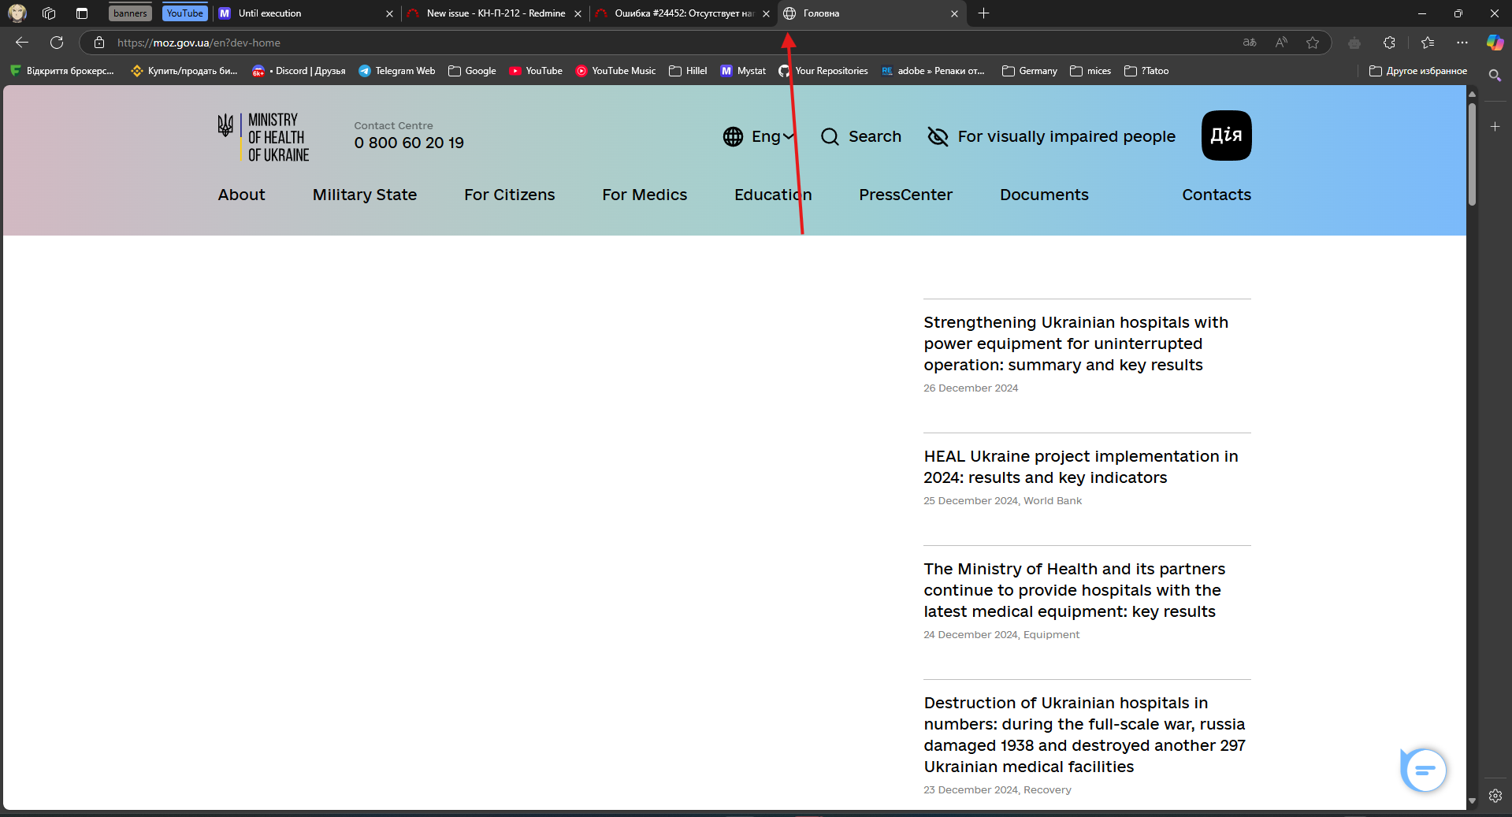Open the Diia app logo link
1512x817 pixels.
[1226, 136]
